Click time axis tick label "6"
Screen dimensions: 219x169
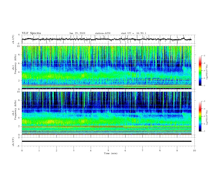coord(125,150)
